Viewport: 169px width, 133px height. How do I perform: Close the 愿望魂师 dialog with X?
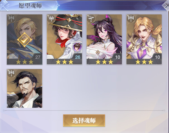(166, 6)
